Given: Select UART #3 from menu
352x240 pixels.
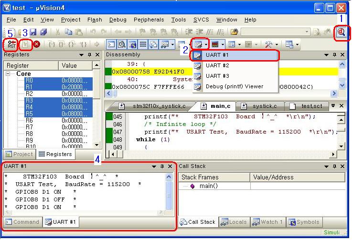Looking at the screenshot, I should point(235,76).
